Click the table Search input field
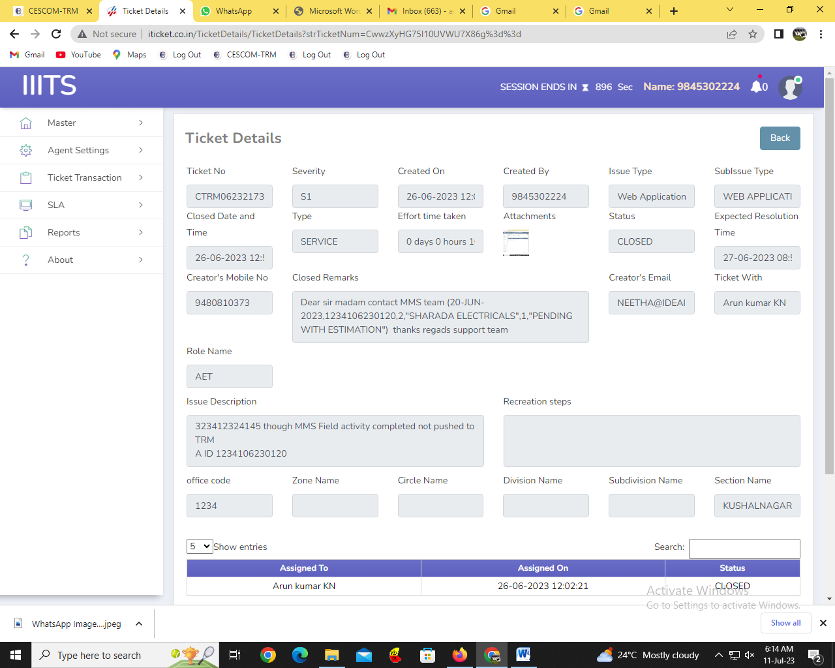The width and height of the screenshot is (835, 668). click(744, 549)
